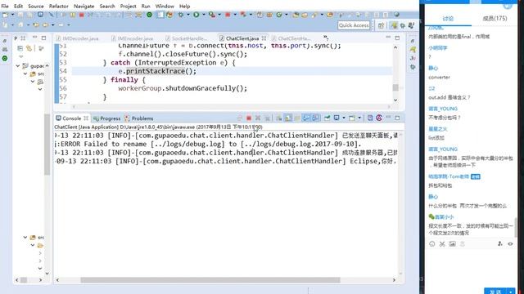Click the red Terminate icon in main toolbar
This screenshot has width=524, height=294.
82,15
